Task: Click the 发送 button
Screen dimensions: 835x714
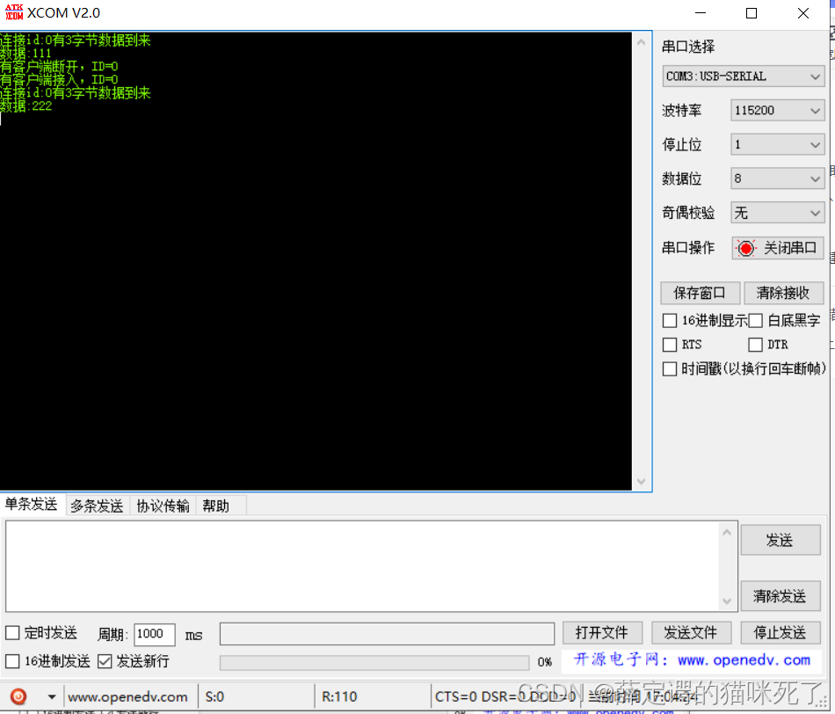Action: coord(781,540)
